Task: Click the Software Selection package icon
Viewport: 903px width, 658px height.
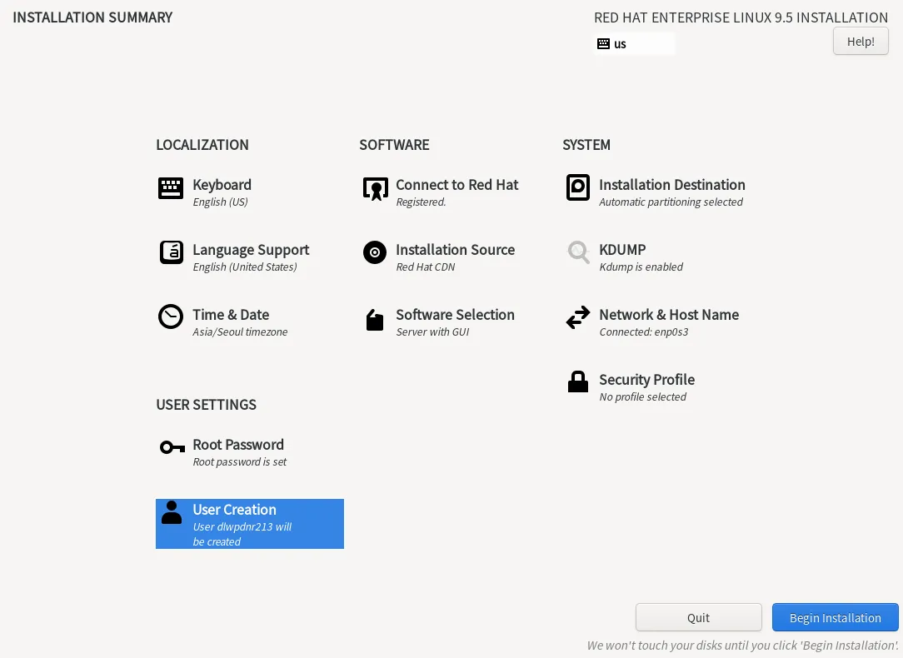Action: tap(374, 320)
